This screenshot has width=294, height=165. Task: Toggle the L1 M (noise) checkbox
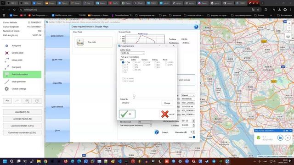(x=123, y=78)
